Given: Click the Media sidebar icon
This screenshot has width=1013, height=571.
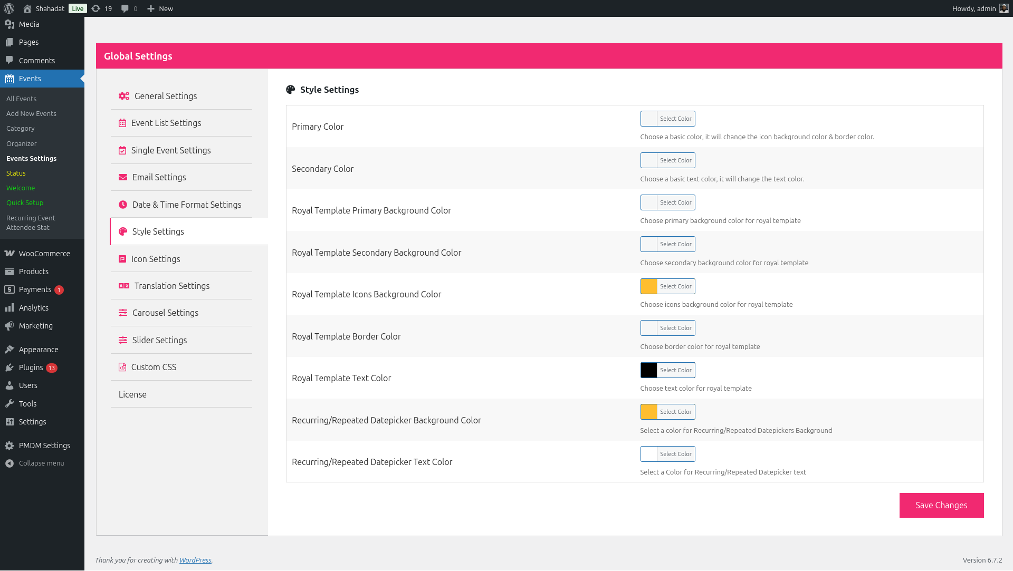Looking at the screenshot, I should (x=9, y=24).
